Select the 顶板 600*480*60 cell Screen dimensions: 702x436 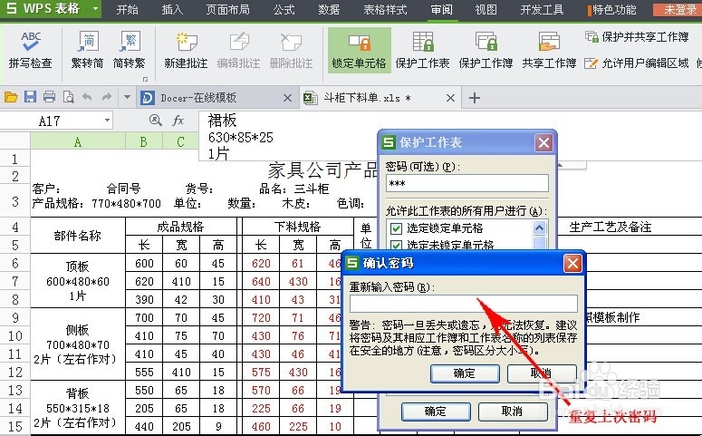pos(78,281)
